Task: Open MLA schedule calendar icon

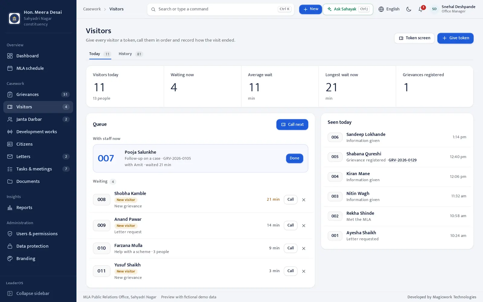Action: [x=10, y=68]
